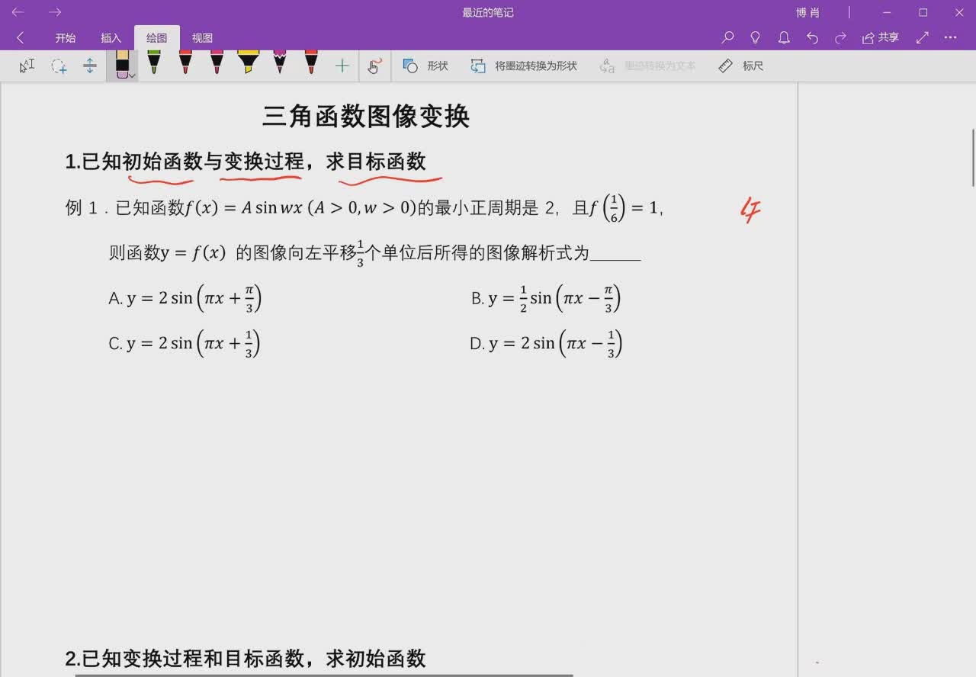Select the Lasso Select tool

point(59,66)
